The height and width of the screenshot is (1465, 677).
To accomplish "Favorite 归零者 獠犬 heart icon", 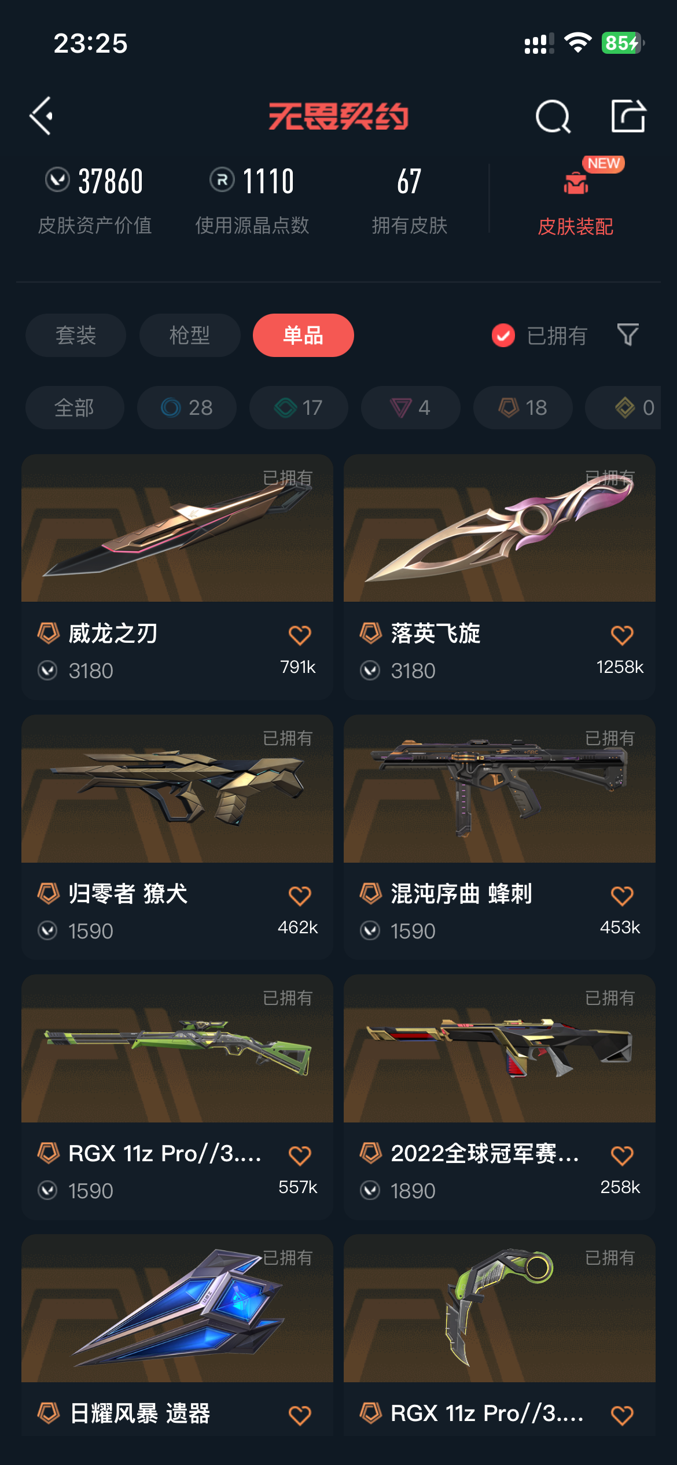I will click(300, 896).
